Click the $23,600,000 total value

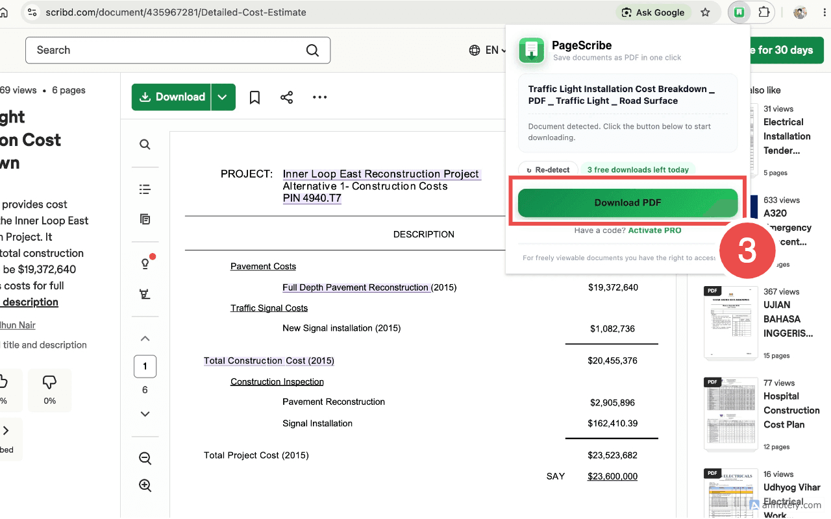pos(612,476)
